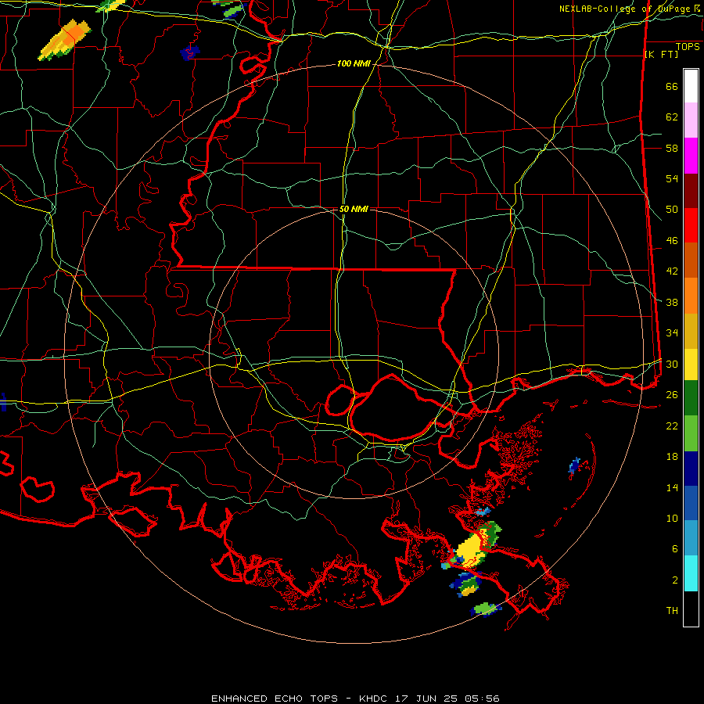The width and height of the screenshot is (704, 704).
Task: Click the dark red 50 legend swatch
Action: click(691, 192)
